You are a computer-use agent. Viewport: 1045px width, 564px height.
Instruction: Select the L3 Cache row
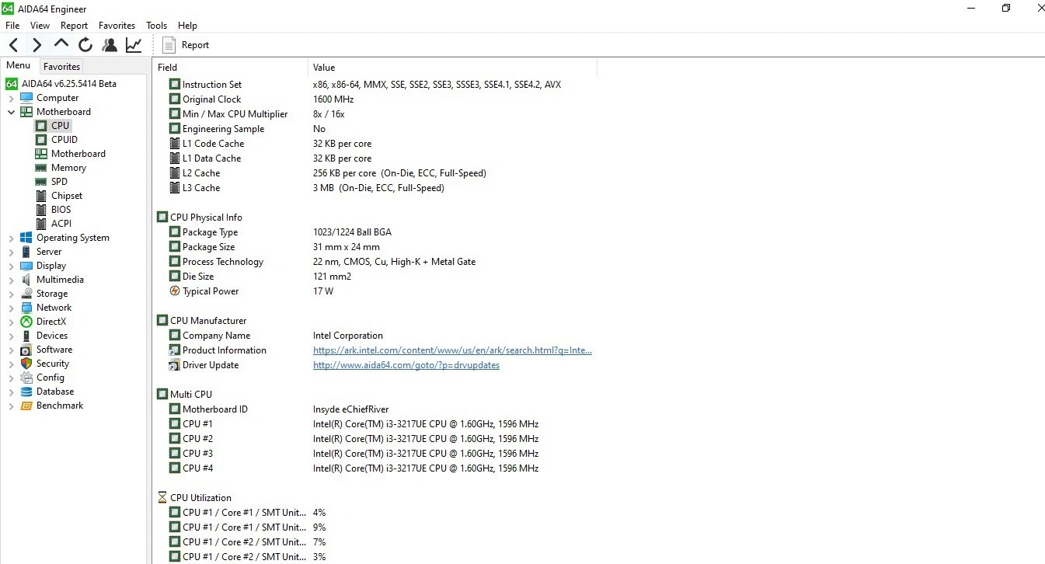pyautogui.click(x=375, y=188)
